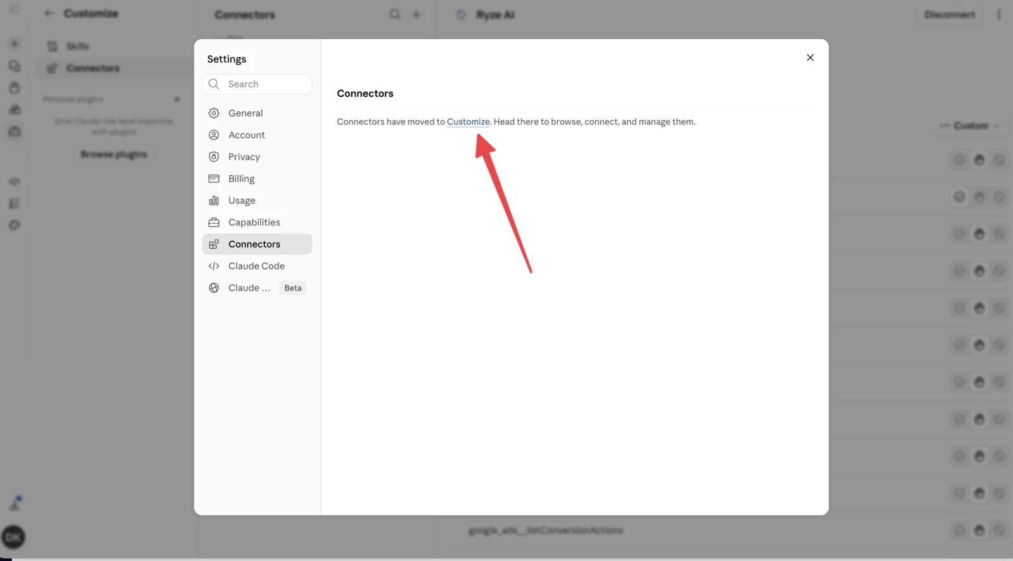The width and height of the screenshot is (1013, 561).
Task: Click the Search field in Settings
Action: 257,84
